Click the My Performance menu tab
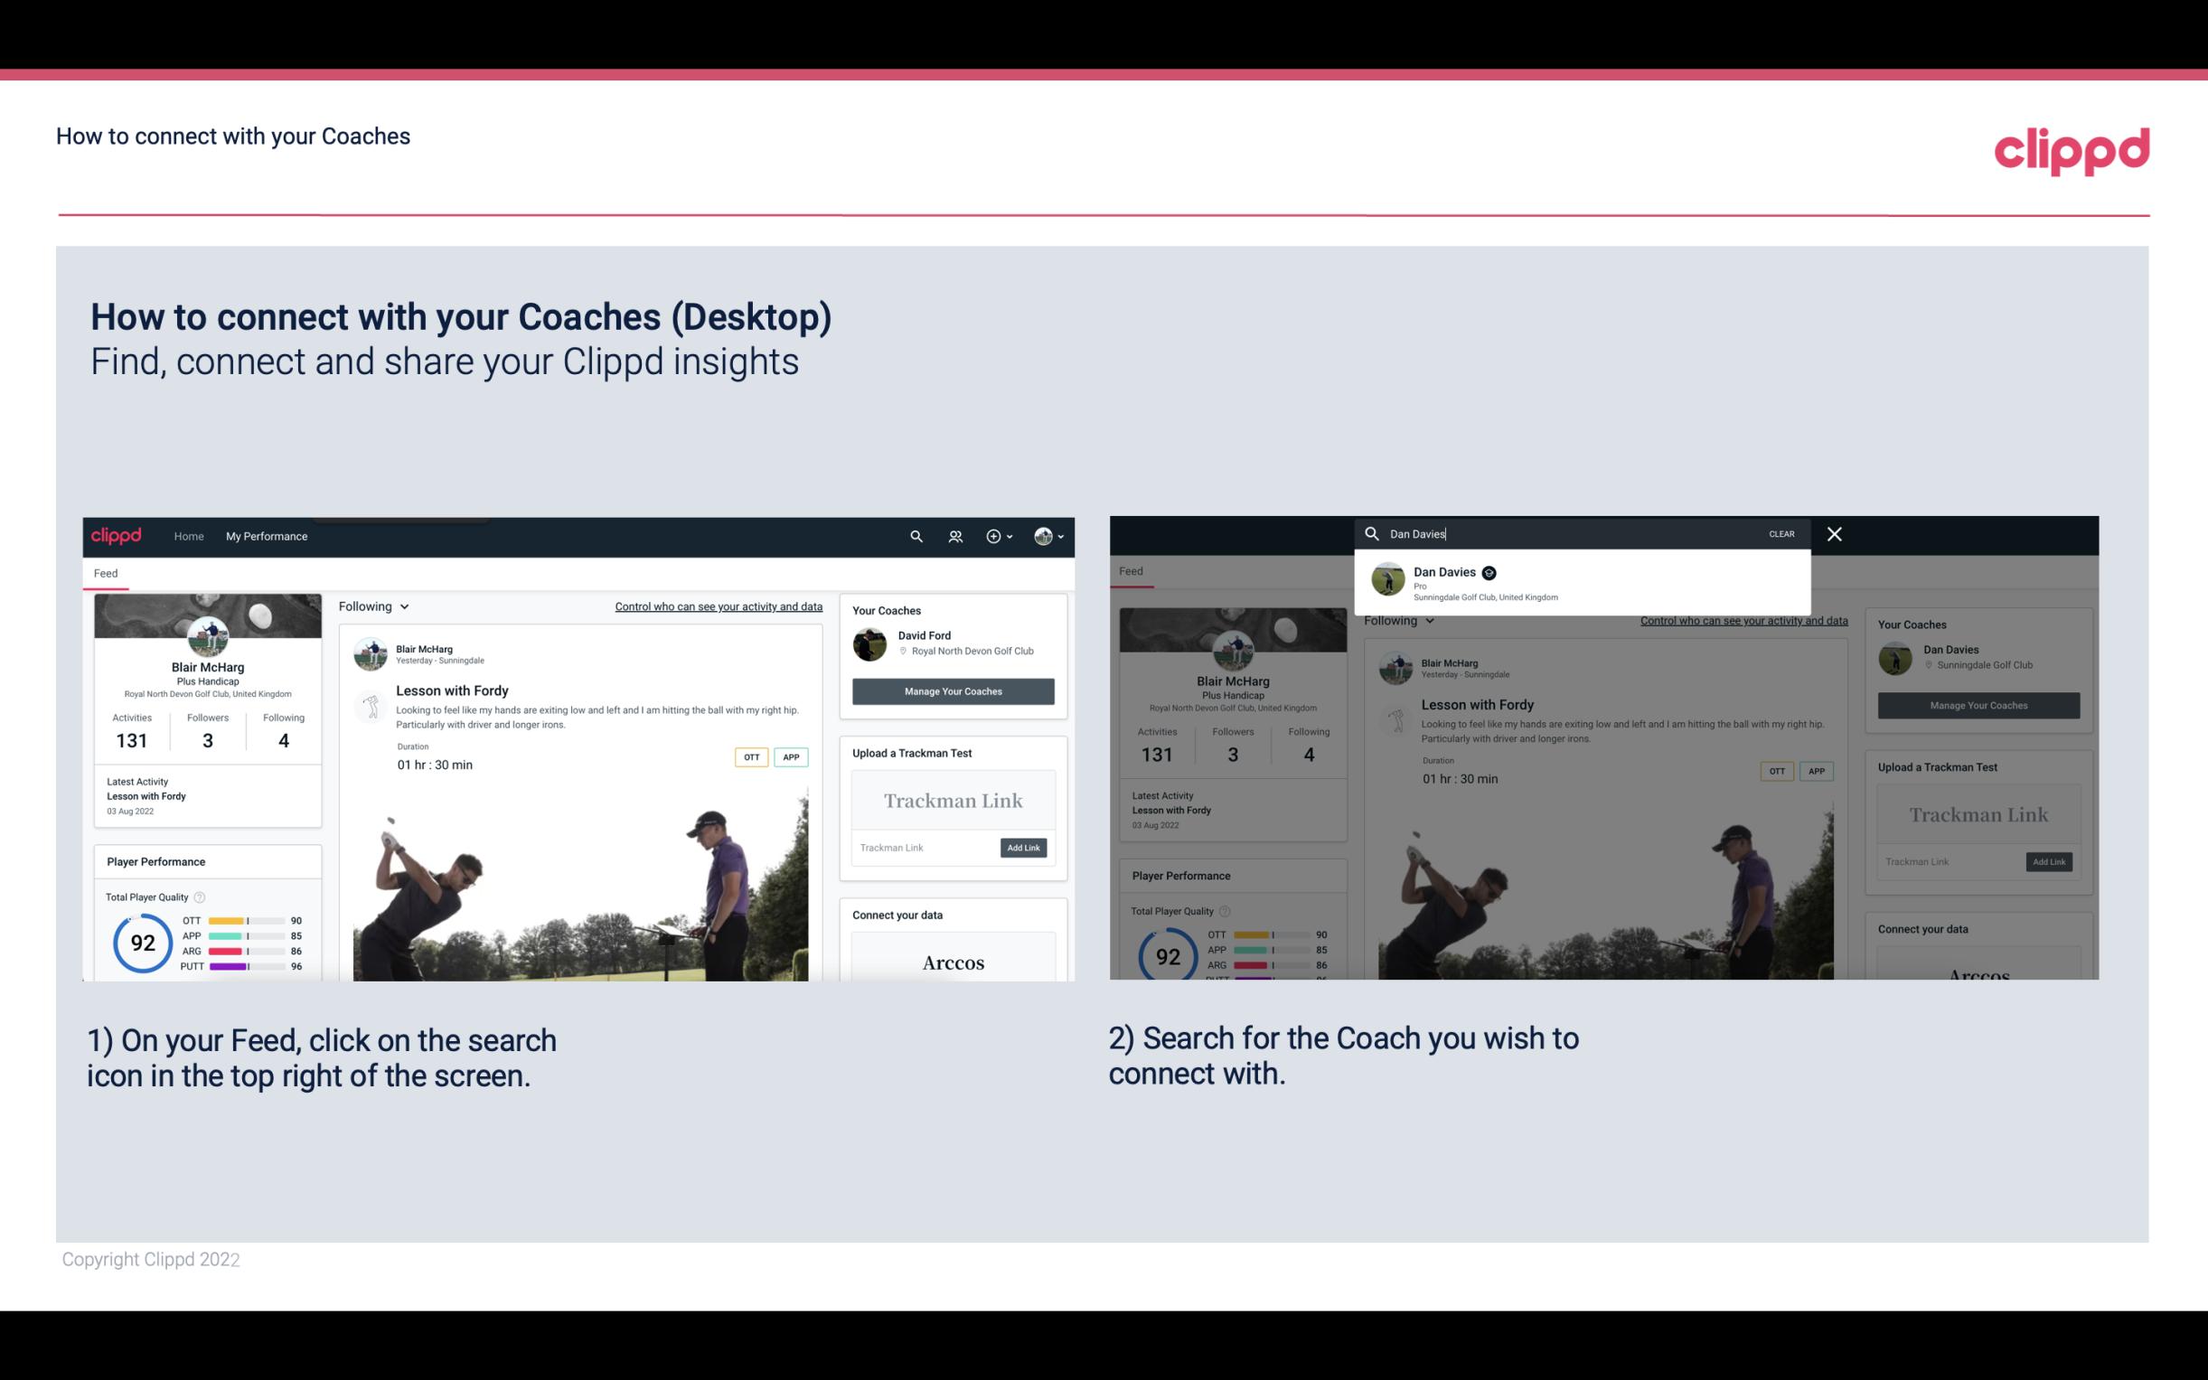2208x1380 pixels. pyautogui.click(x=267, y=536)
